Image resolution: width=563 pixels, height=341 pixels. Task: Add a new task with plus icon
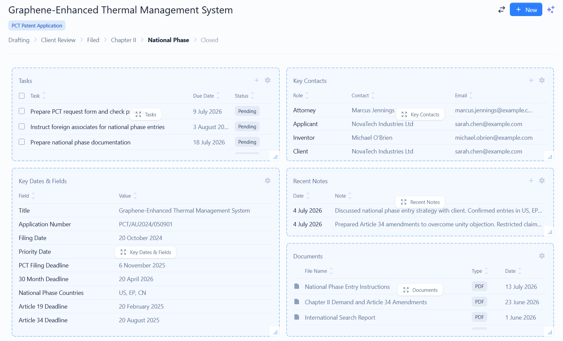pyautogui.click(x=257, y=80)
